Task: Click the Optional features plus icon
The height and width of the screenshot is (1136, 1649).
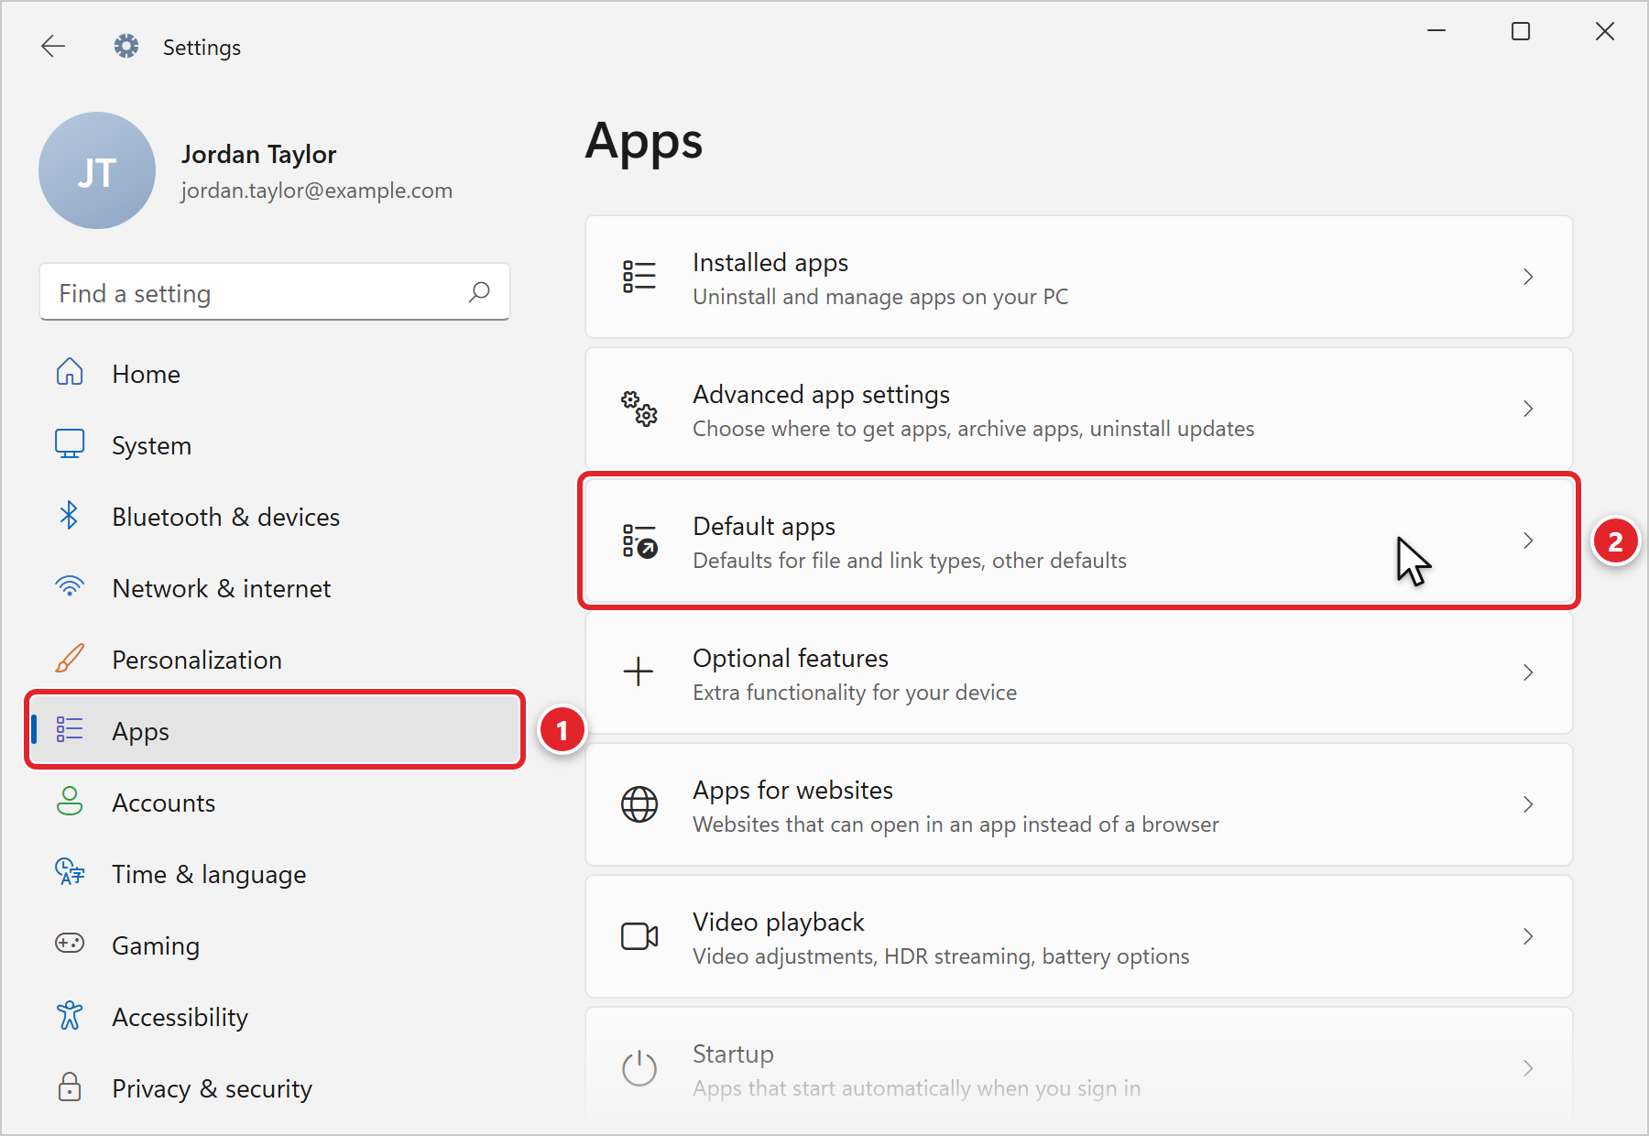Action: coord(639,672)
